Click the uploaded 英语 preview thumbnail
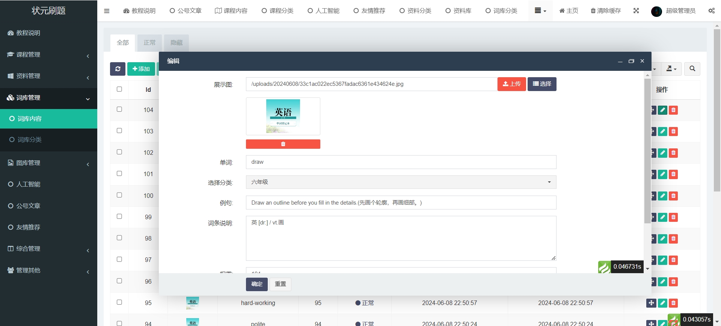Viewport: 721px width, 326px height. (x=283, y=116)
